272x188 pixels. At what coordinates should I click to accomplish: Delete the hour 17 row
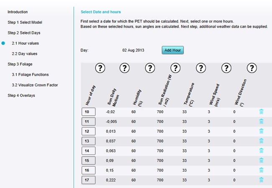click(x=261, y=180)
